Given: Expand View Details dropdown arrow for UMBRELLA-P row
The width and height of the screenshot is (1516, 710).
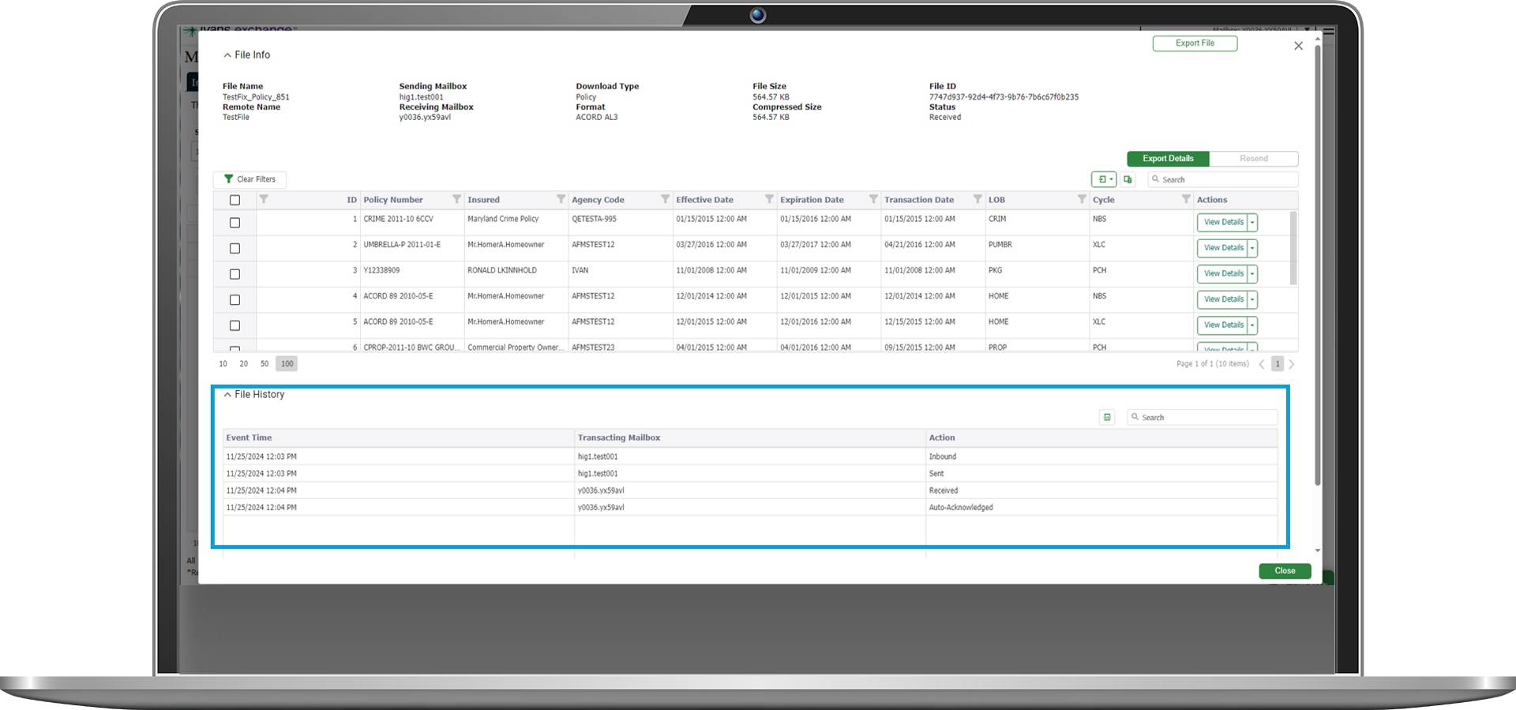Looking at the screenshot, I should click(1252, 248).
